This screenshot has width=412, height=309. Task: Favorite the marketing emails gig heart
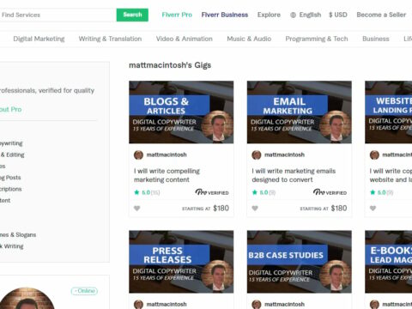255,209
